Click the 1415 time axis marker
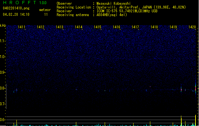 pyautogui.click(x=97, y=27)
